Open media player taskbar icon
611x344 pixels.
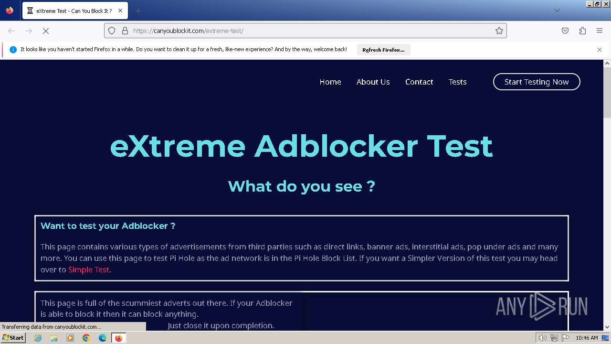70,338
